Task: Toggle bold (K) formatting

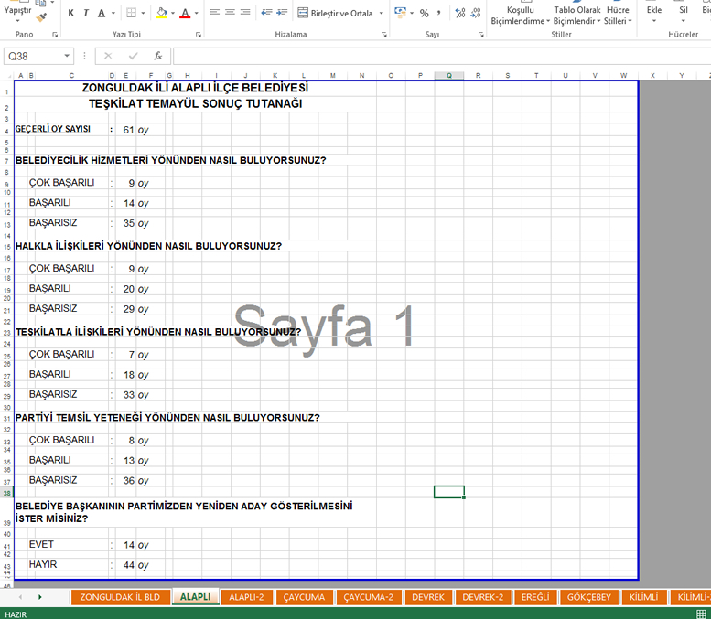Action: click(70, 13)
